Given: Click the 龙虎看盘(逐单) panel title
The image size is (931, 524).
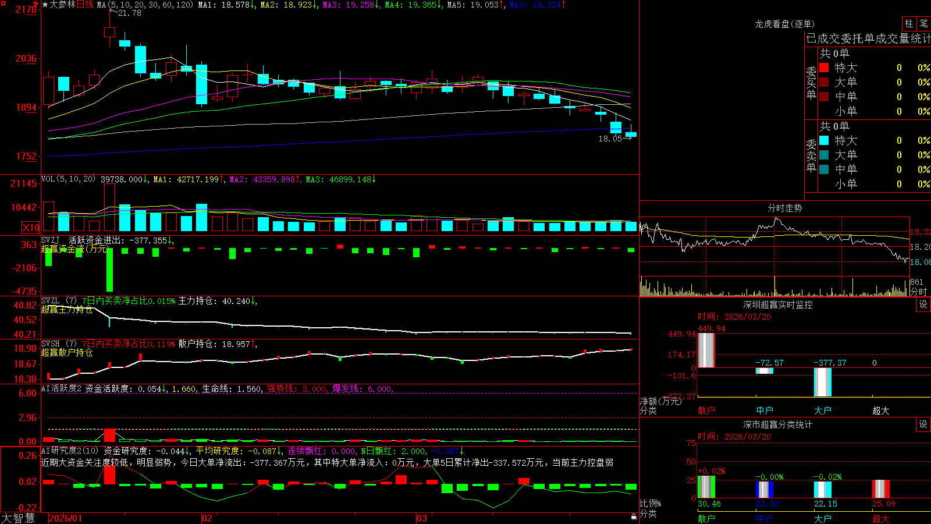Looking at the screenshot, I should pos(784,24).
